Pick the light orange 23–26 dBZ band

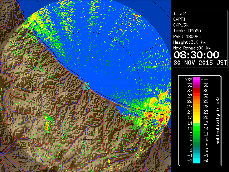coord(197,107)
